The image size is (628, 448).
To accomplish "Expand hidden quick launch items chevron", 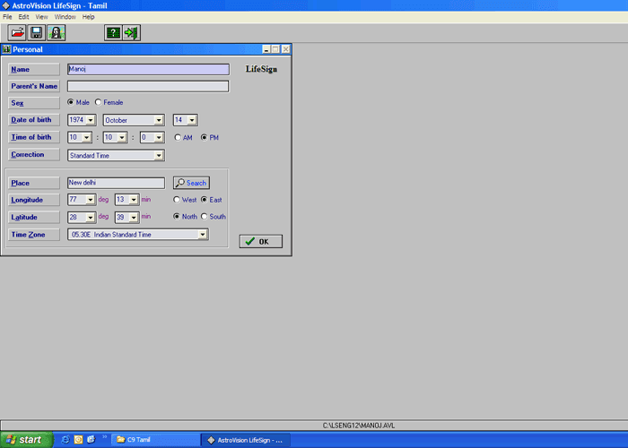I will click(105, 437).
